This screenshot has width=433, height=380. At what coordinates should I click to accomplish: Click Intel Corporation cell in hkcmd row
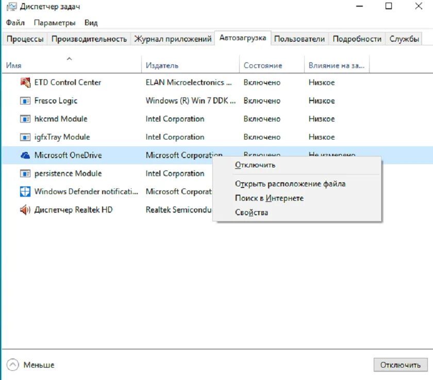click(x=175, y=119)
